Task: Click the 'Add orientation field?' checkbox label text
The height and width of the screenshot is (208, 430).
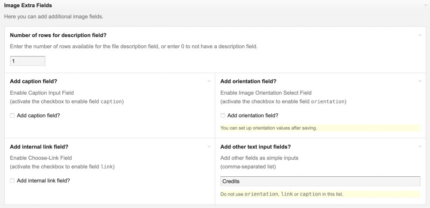Action: (x=253, y=116)
